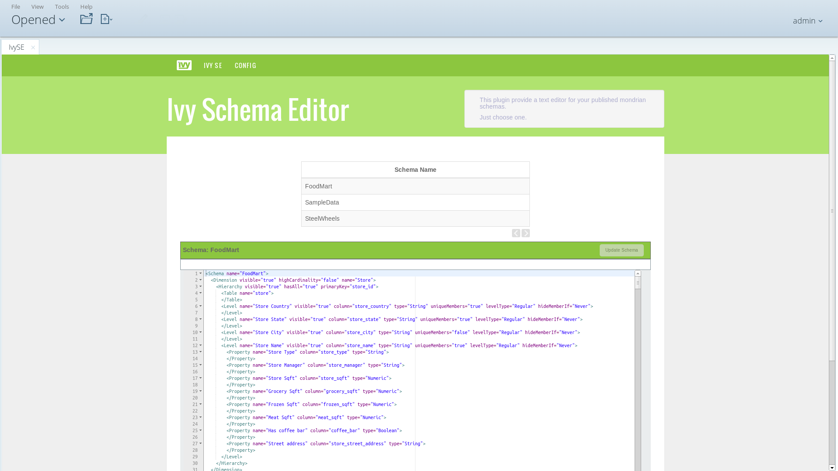Click the Open file folder icon
Viewport: 838px width, 471px height.
click(x=86, y=19)
